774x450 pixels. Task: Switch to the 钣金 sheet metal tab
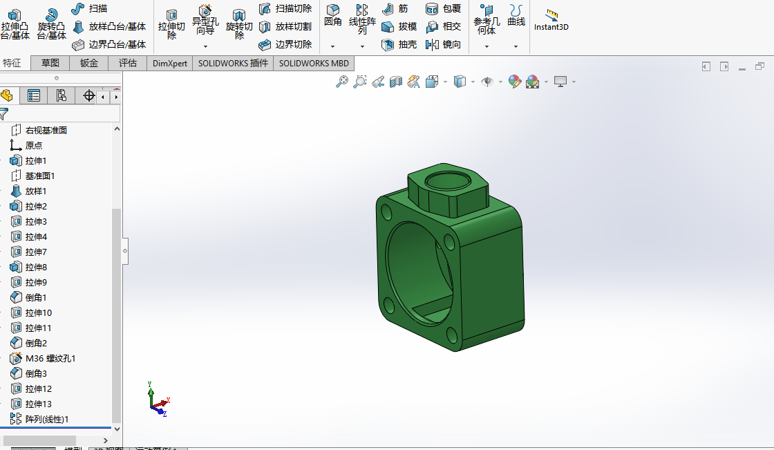click(x=89, y=63)
